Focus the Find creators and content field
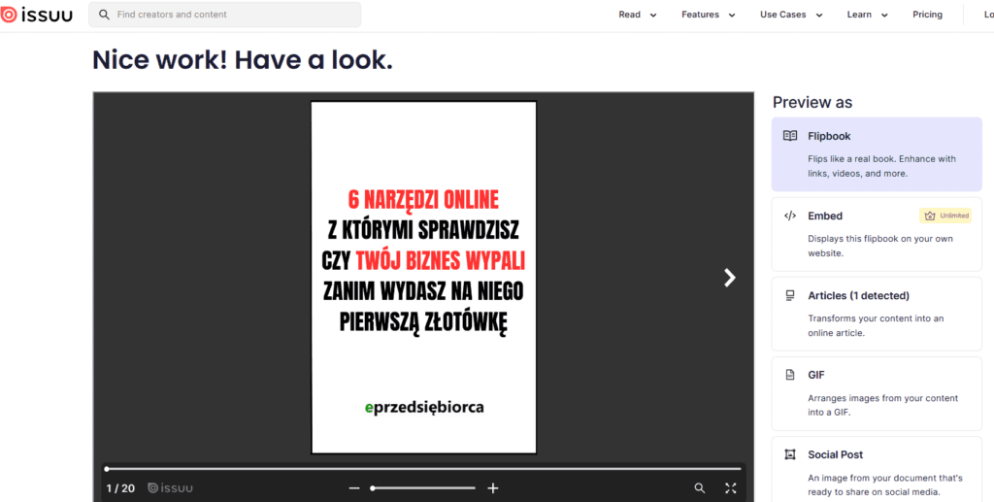994x502 pixels. tap(233, 15)
